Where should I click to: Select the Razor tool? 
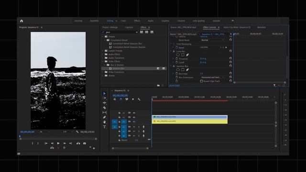[x=104, y=107]
